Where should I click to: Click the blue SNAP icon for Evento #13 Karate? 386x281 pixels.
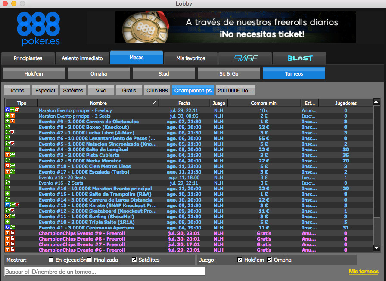click(7, 205)
